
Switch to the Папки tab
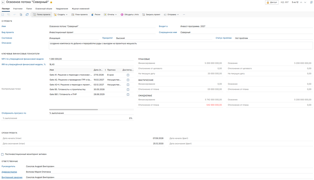(x=29, y=9)
